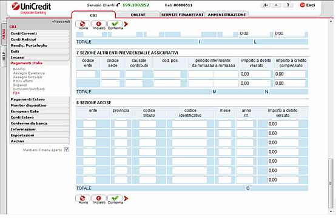Open Conti Anticipi menu item
The image size is (336, 218).
point(39,39)
